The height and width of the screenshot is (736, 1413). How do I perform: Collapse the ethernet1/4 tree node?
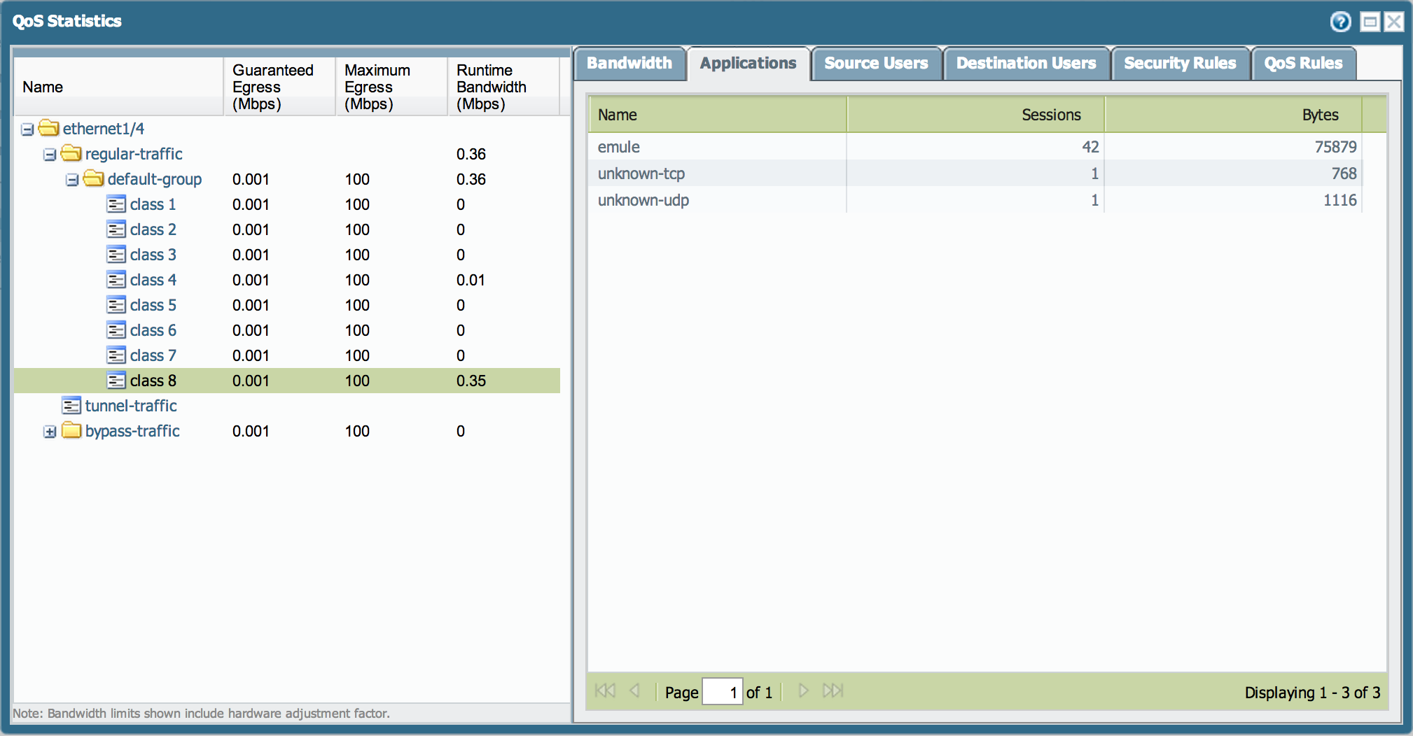pos(26,129)
